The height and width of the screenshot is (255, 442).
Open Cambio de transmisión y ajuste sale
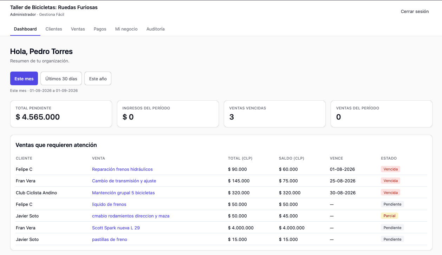click(124, 181)
